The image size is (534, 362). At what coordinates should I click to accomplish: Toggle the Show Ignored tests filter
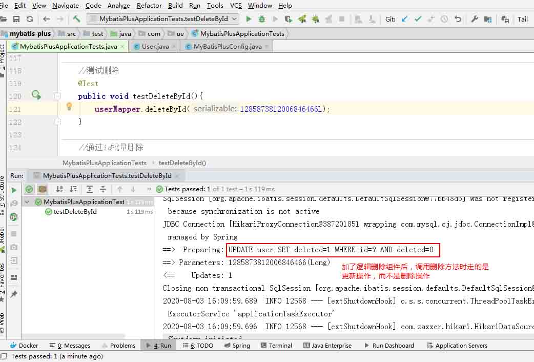pos(42,189)
